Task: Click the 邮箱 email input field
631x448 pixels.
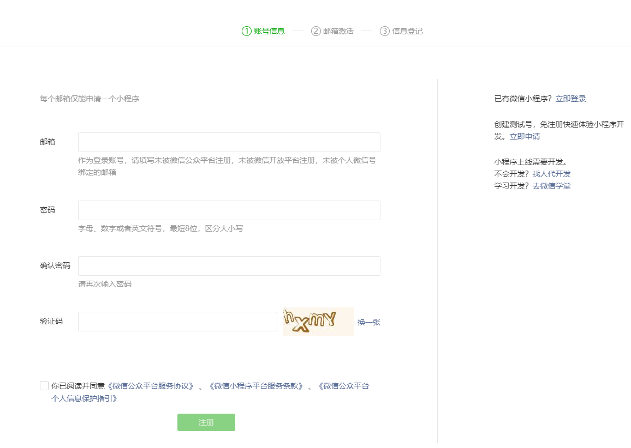Action: click(x=229, y=142)
